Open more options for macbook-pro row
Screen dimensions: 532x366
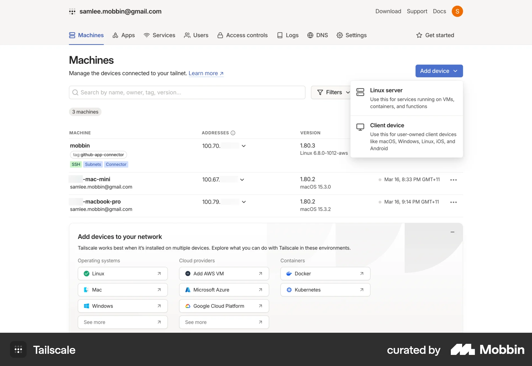453,202
